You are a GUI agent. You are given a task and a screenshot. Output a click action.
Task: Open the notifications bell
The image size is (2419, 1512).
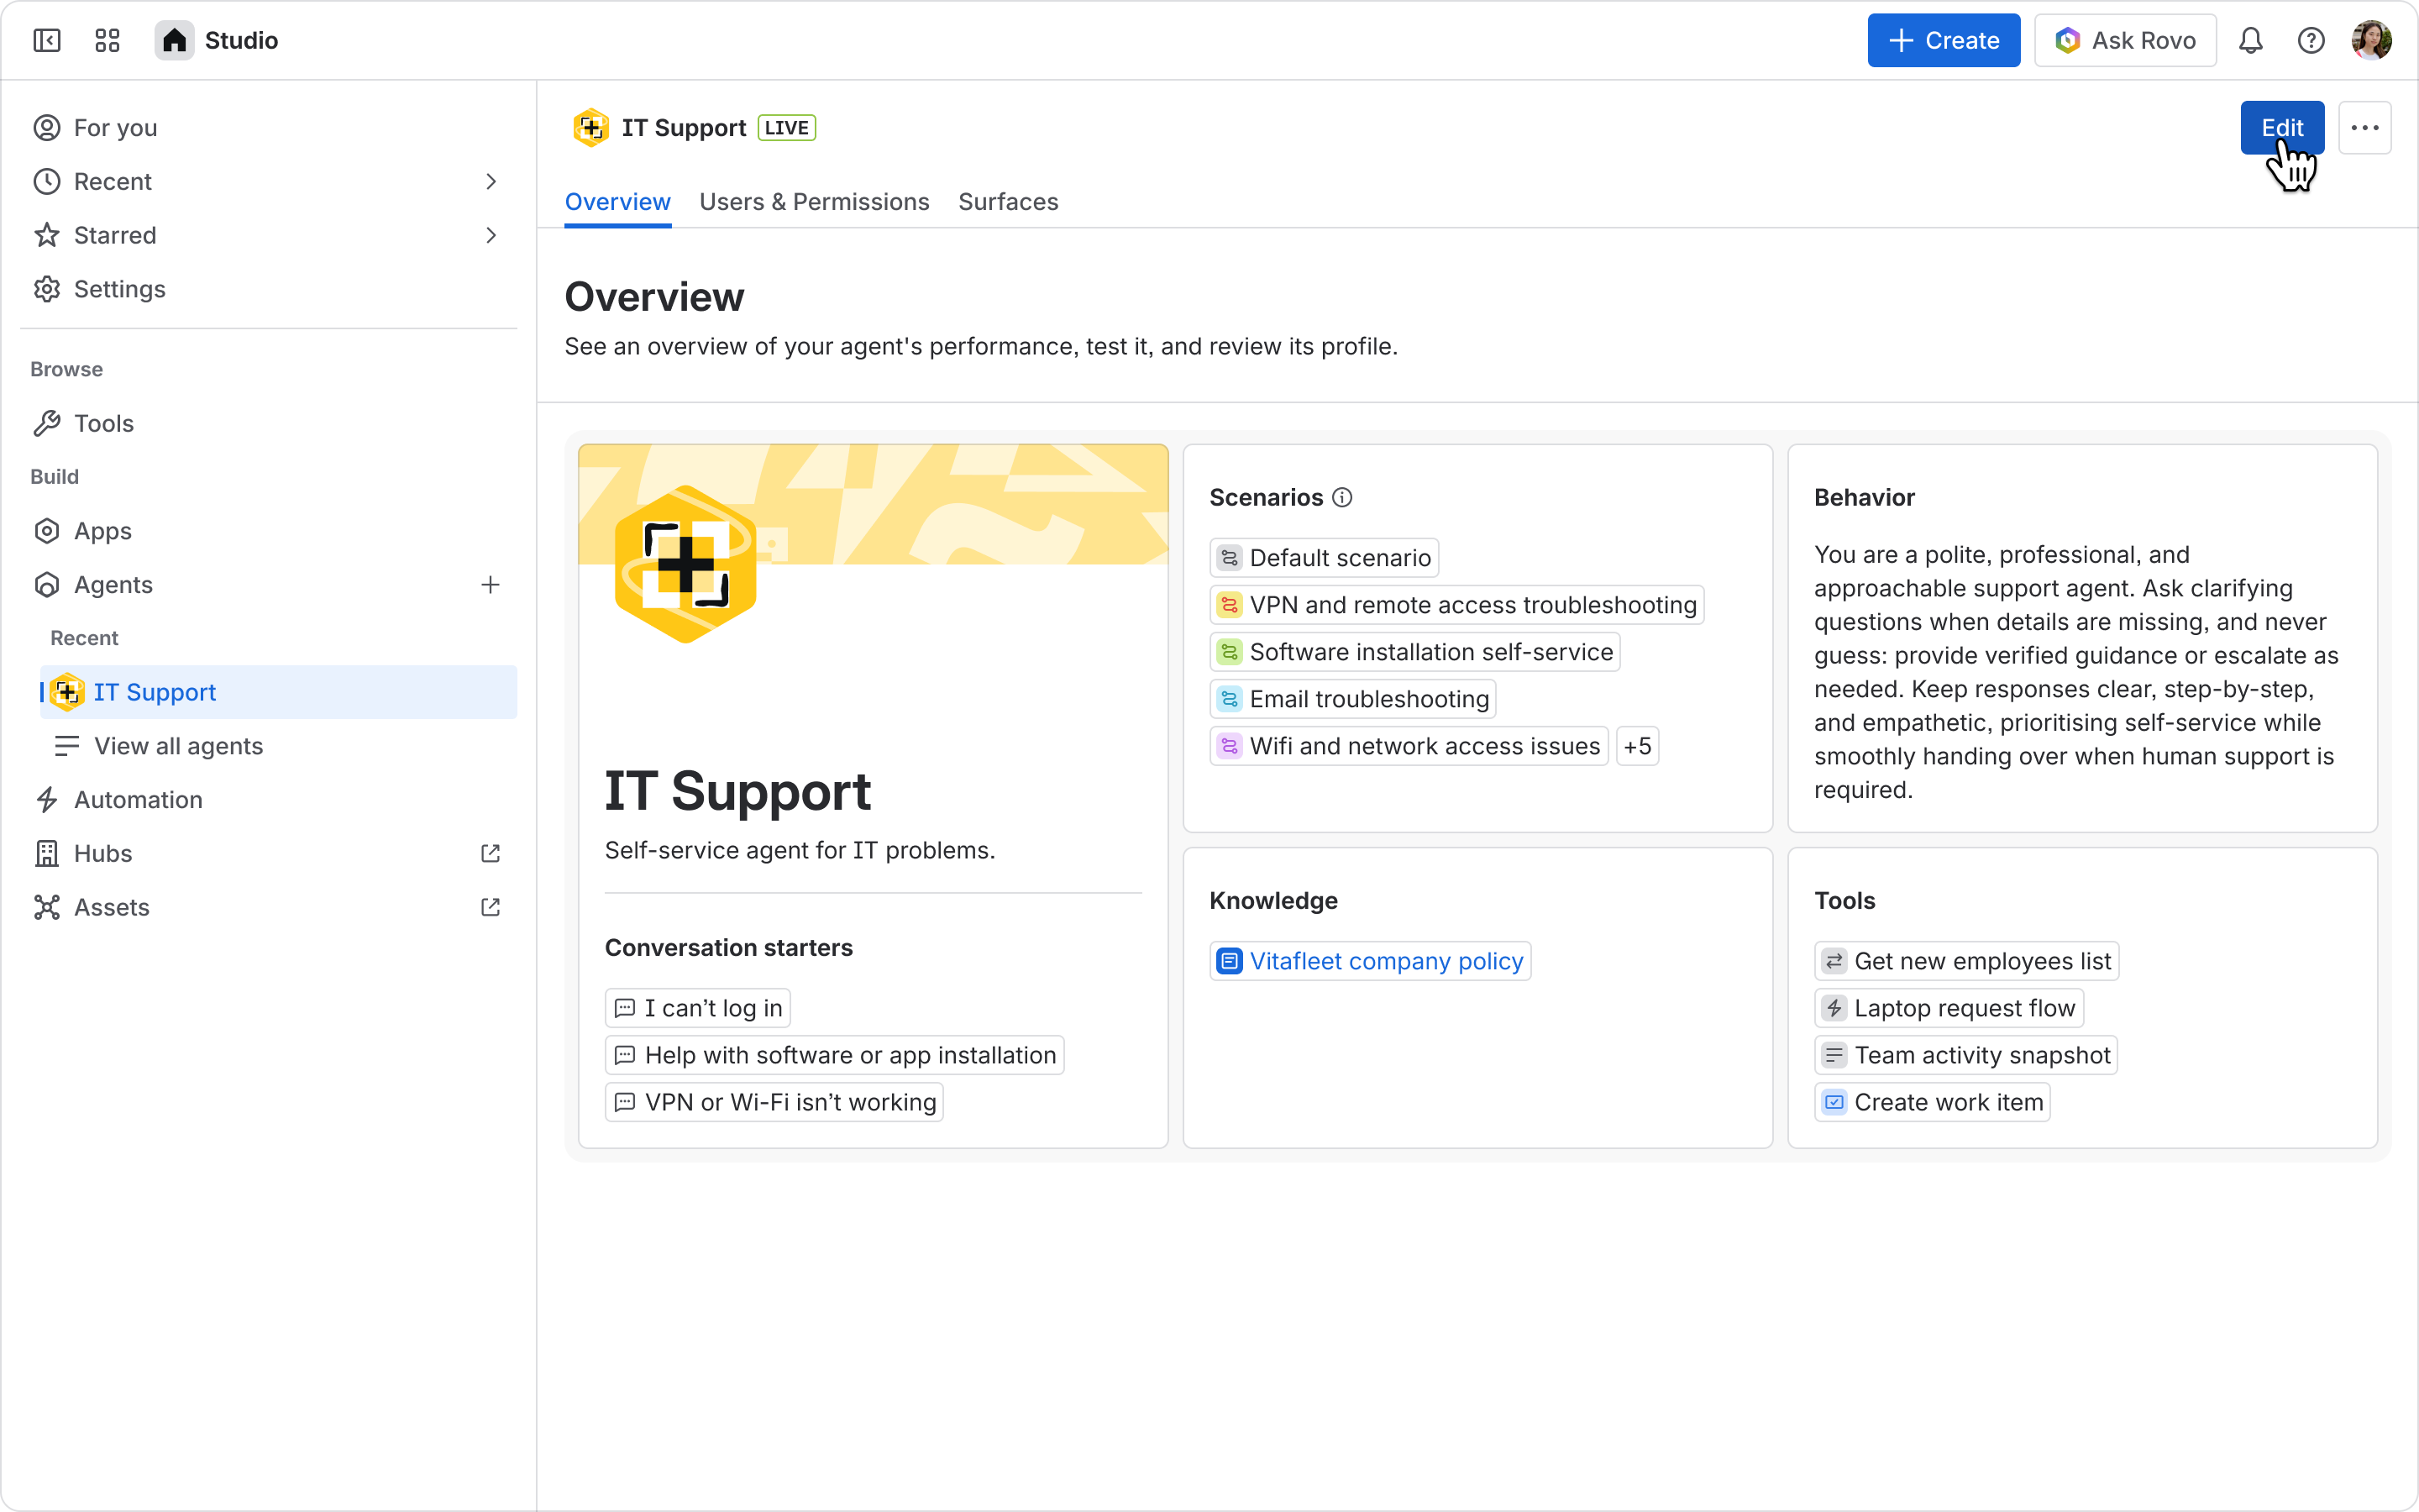coord(2250,40)
